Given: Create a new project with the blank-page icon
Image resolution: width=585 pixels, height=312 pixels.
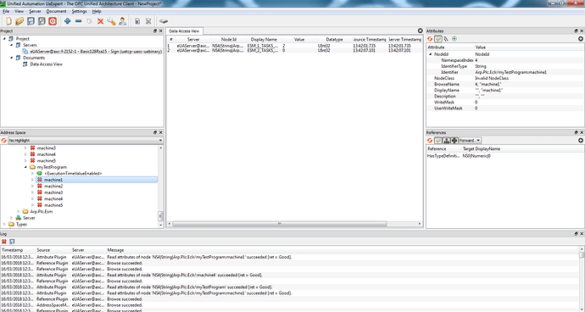Looking at the screenshot, I should point(8,21).
